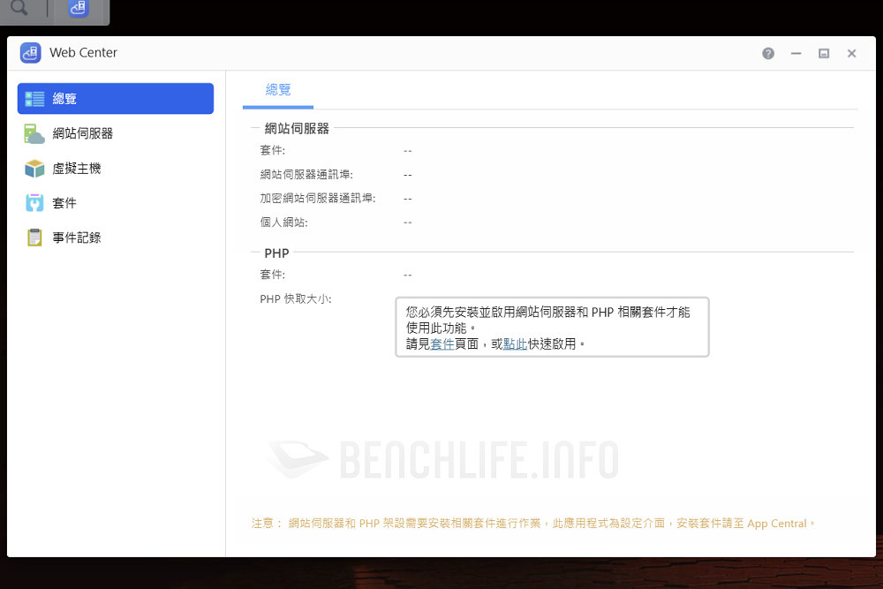Select the 虛擬主機 sidebar label
883x589 pixels.
(77, 168)
